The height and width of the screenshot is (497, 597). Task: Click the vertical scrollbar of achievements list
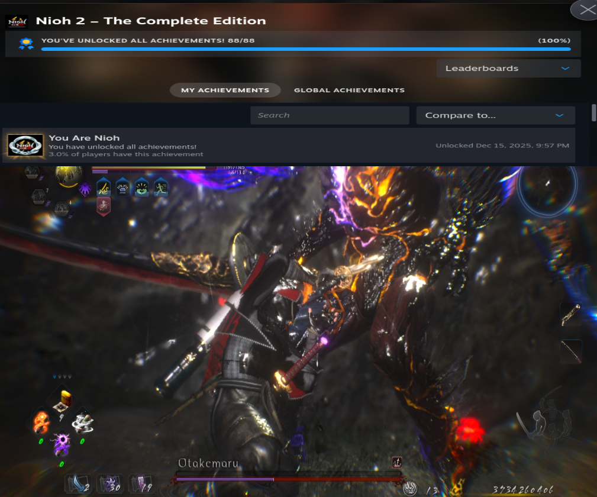tap(593, 113)
